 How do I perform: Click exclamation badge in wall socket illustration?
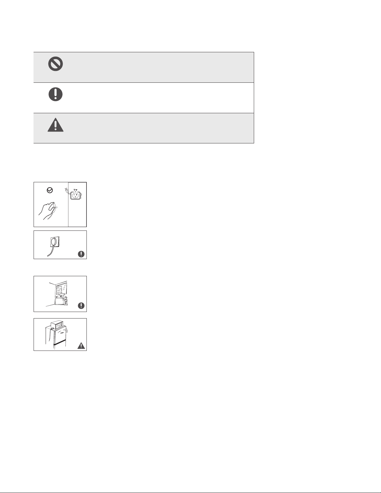(x=81, y=254)
